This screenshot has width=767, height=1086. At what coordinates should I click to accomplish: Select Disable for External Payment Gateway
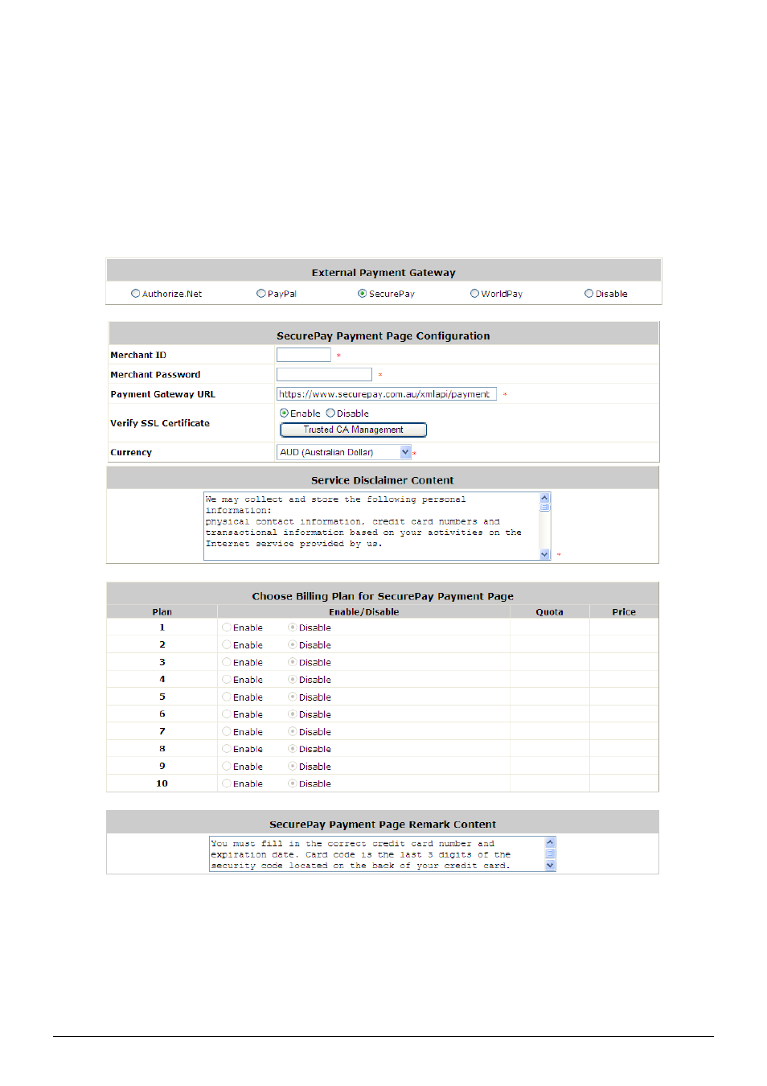(589, 294)
